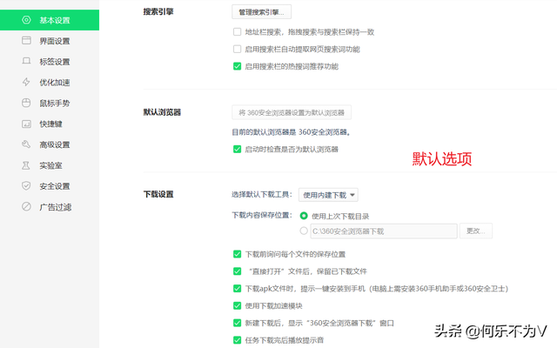The height and width of the screenshot is (348, 557).
Task: Open the 广告过滤 page
Action: [50, 207]
